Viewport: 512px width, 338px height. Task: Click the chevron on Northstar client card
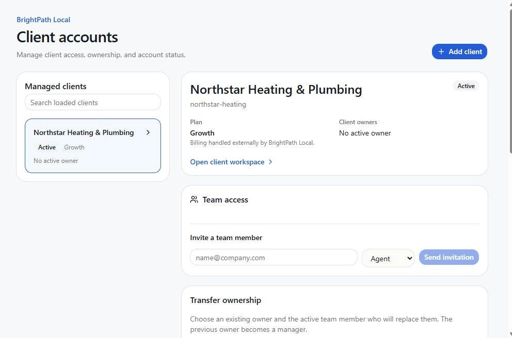(148, 132)
